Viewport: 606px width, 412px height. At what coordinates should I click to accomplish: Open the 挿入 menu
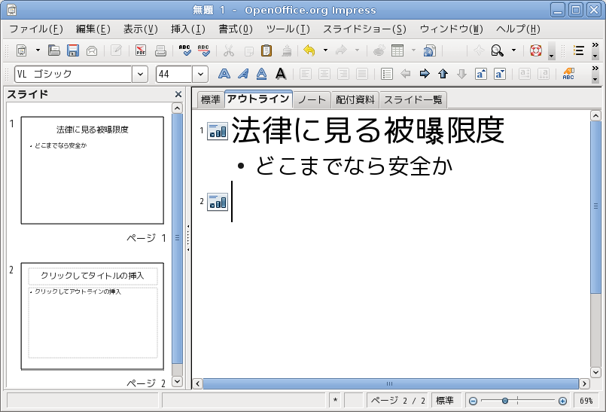188,29
